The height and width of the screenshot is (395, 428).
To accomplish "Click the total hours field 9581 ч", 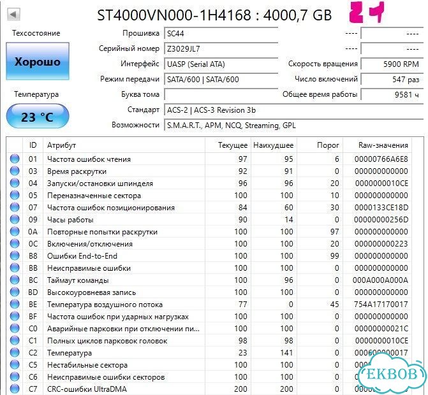I will [392, 94].
